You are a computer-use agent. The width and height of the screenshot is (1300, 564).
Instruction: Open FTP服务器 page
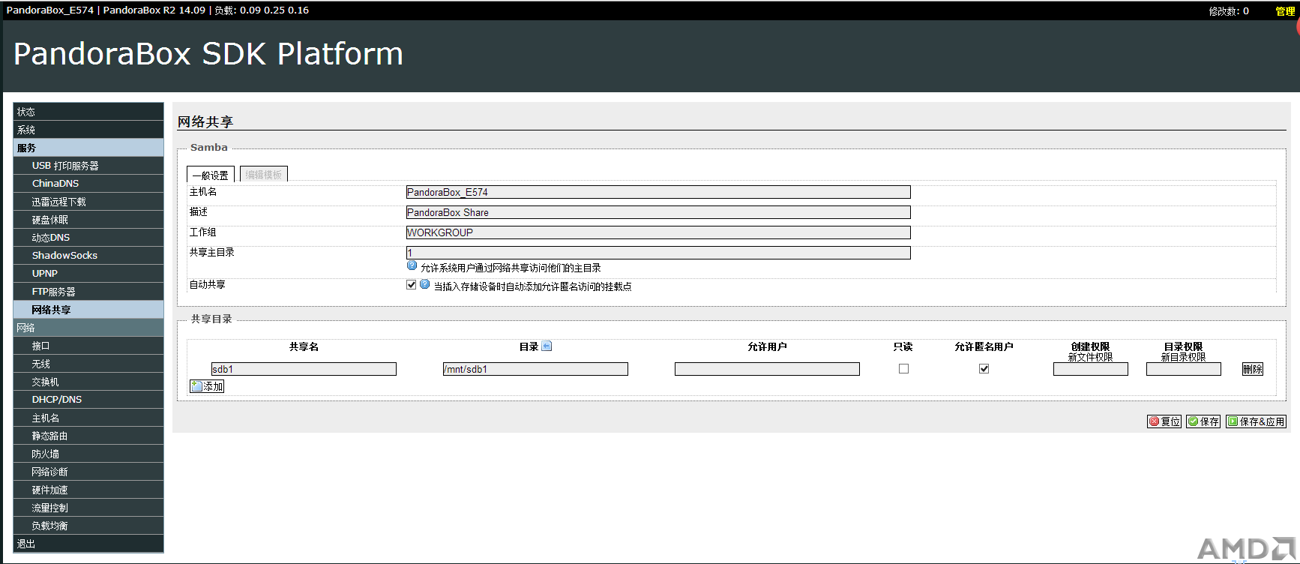[88, 292]
